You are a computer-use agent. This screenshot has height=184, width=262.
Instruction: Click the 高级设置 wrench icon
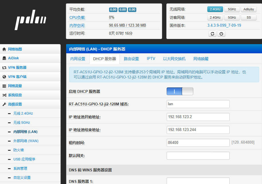click(4, 104)
